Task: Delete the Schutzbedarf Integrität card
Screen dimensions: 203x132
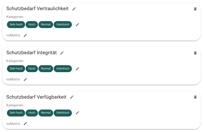Action: [195, 53]
